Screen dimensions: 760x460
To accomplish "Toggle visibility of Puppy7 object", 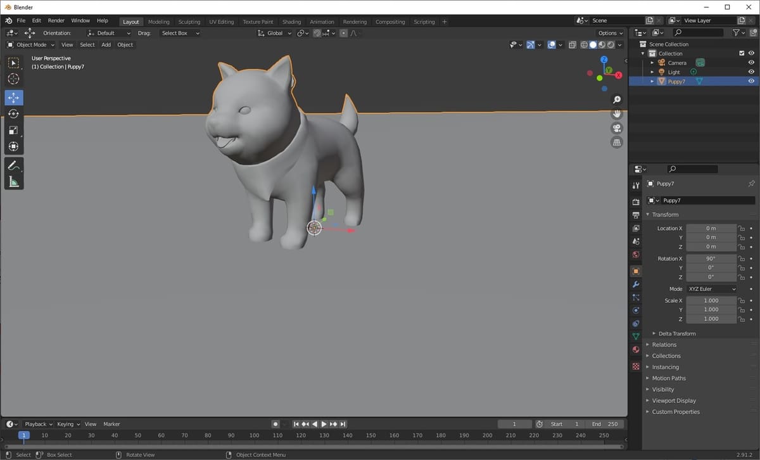I will (x=751, y=81).
